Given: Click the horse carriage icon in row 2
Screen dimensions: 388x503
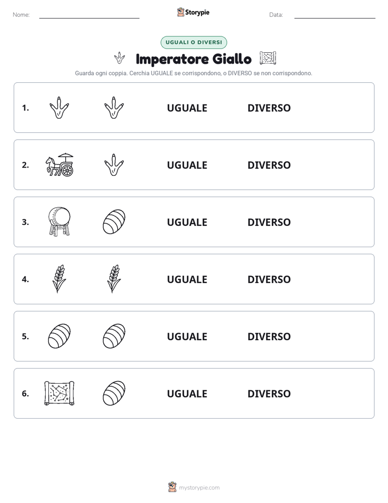Looking at the screenshot, I should point(59,164).
